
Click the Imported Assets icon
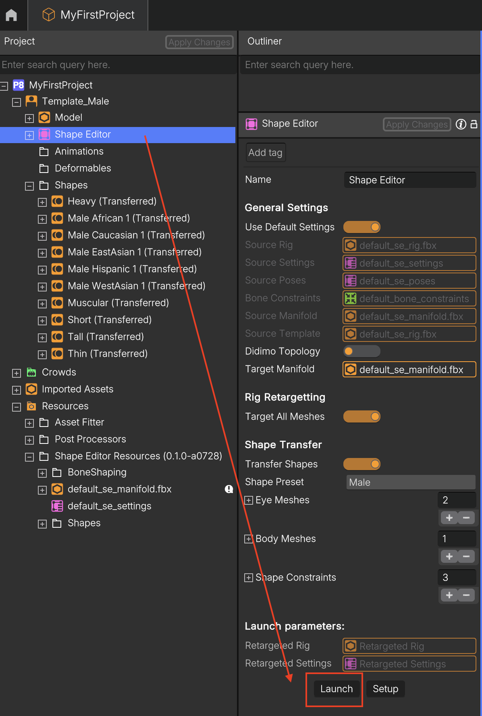pos(31,389)
